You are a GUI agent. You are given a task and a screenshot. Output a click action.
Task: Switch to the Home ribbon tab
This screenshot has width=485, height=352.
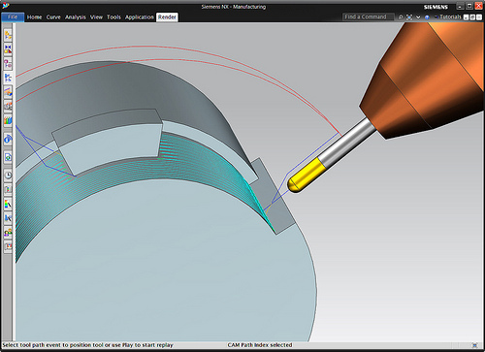[34, 17]
